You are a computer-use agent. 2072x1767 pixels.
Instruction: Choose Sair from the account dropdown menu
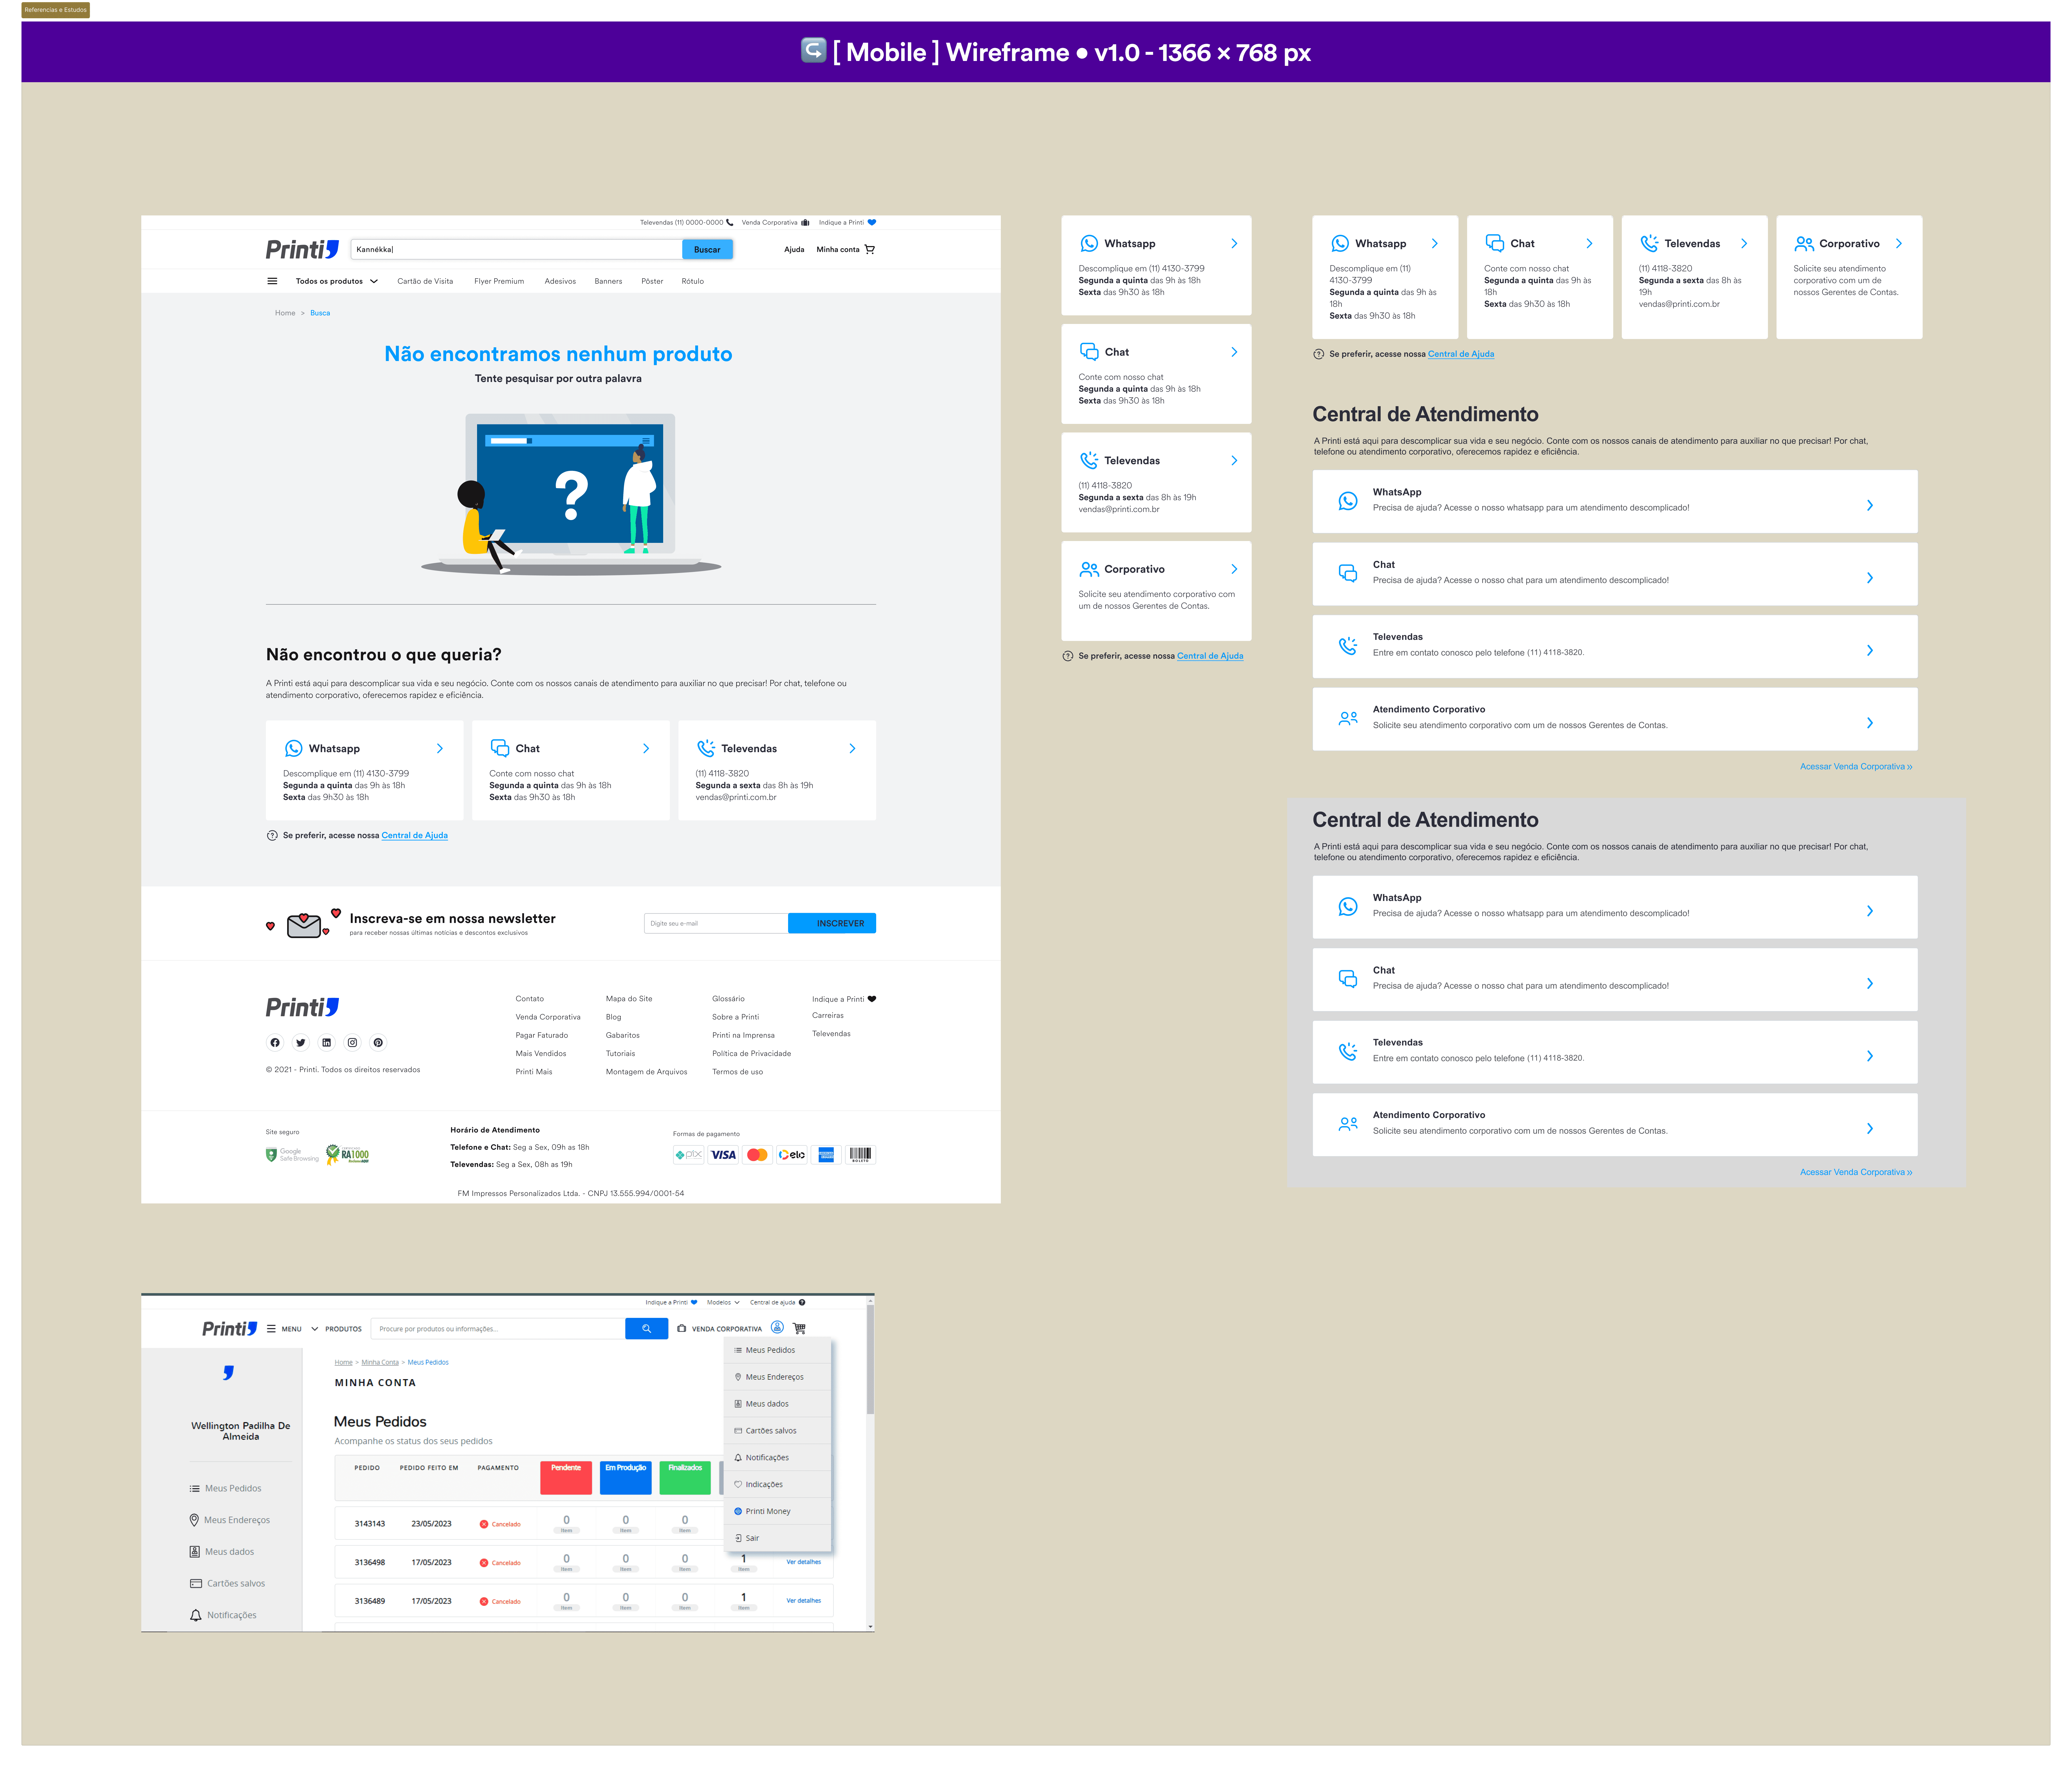point(752,1538)
